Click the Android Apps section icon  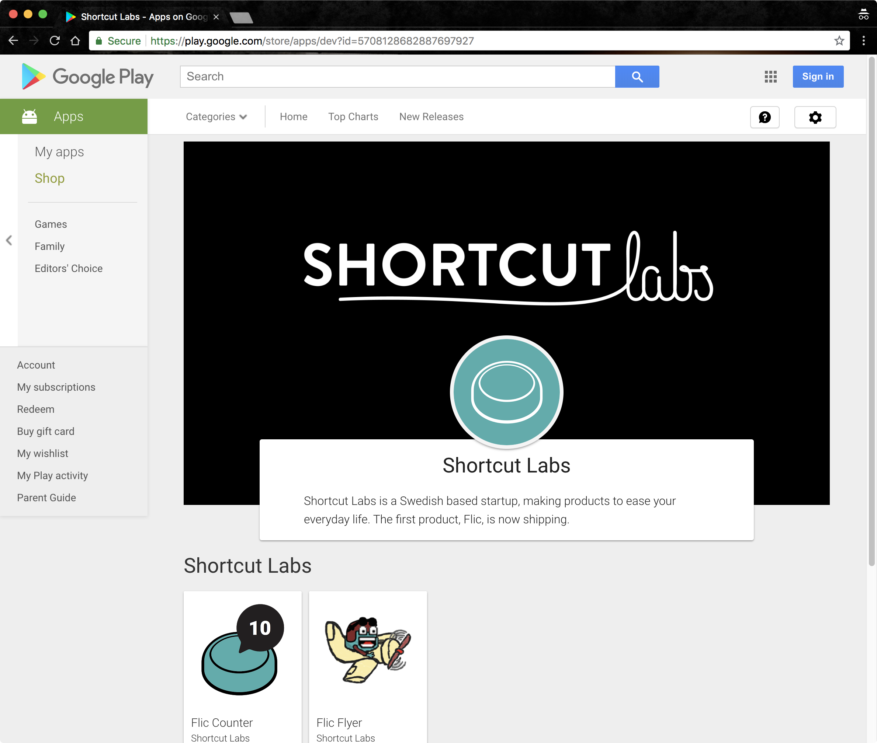click(x=30, y=117)
